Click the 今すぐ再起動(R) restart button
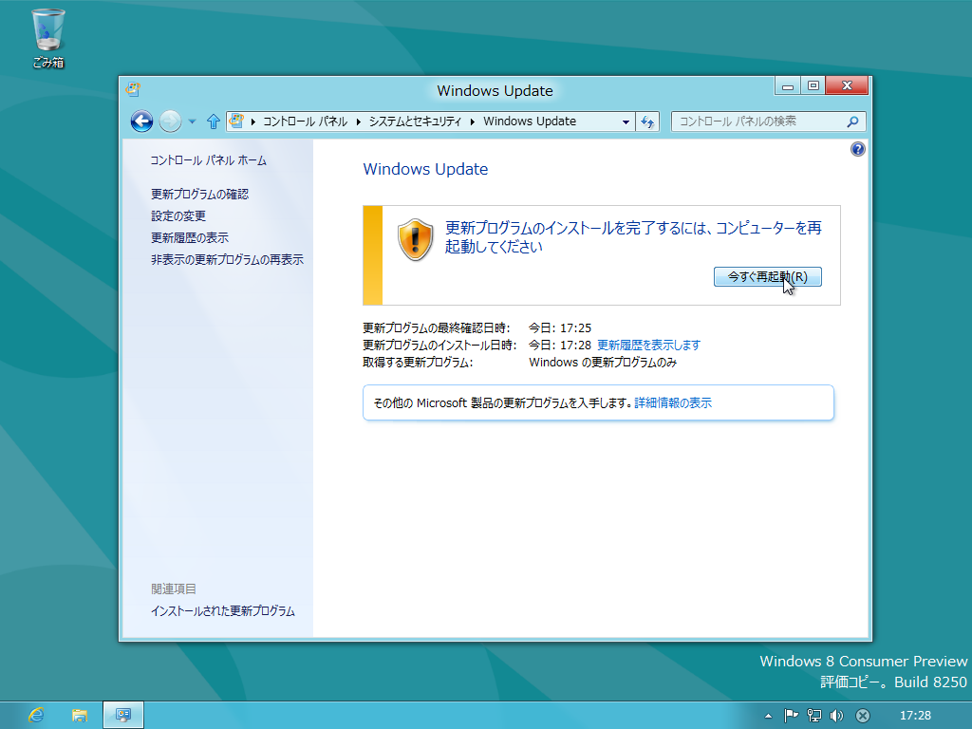The height and width of the screenshot is (729, 972). click(x=767, y=276)
